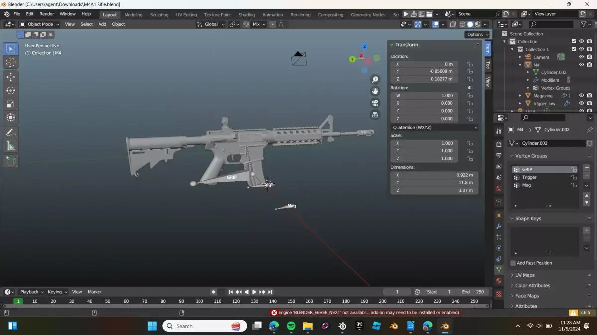Open Physics properties tab icon
This screenshot has width=597, height=335.
498,248
